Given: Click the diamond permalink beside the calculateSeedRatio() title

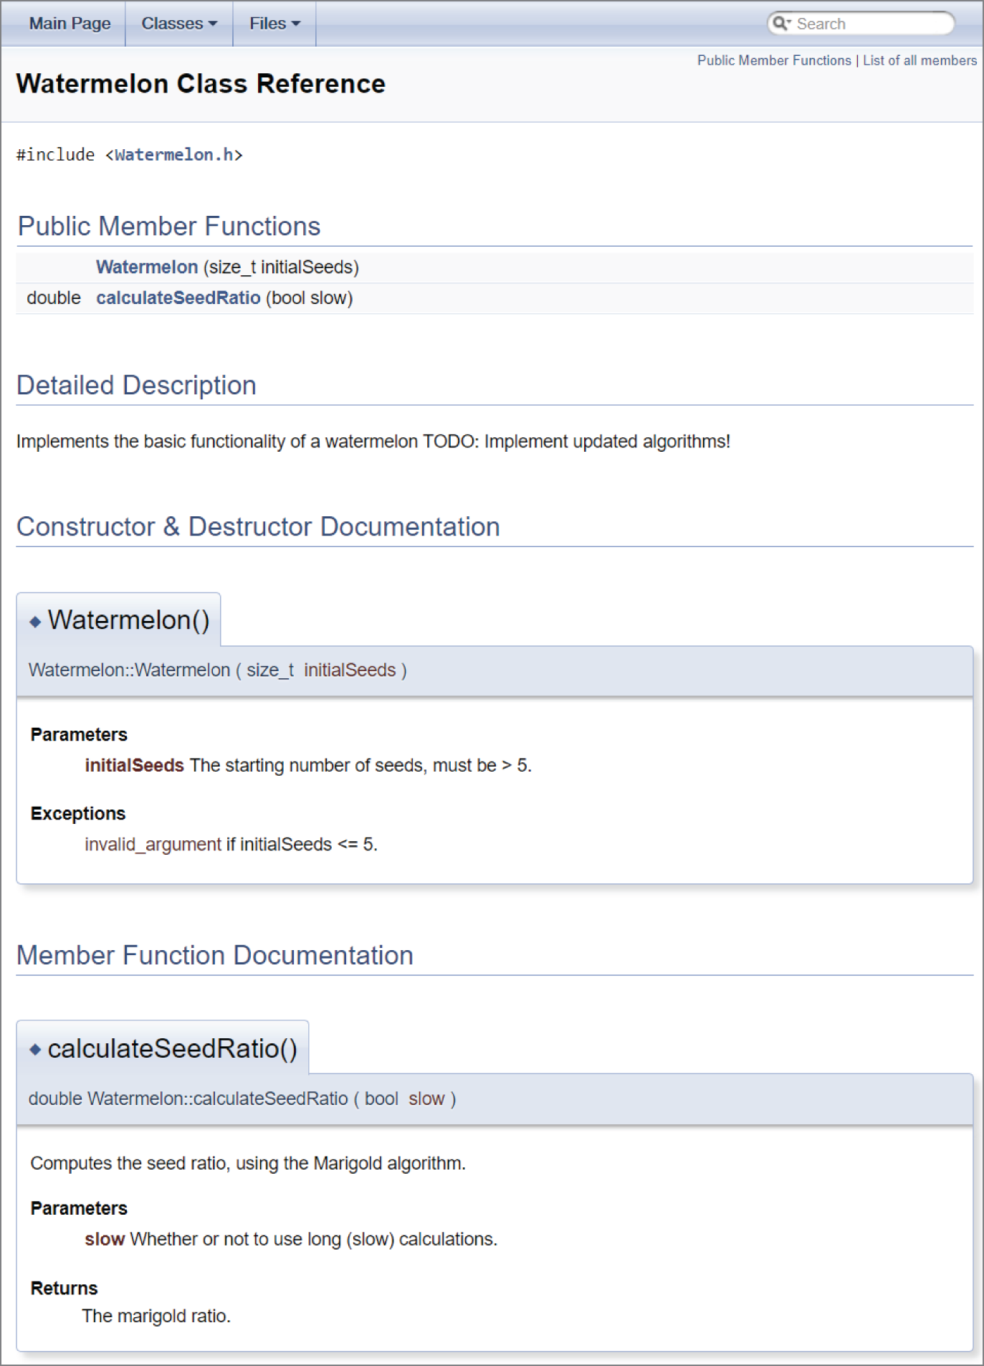Looking at the screenshot, I should click(x=35, y=1050).
